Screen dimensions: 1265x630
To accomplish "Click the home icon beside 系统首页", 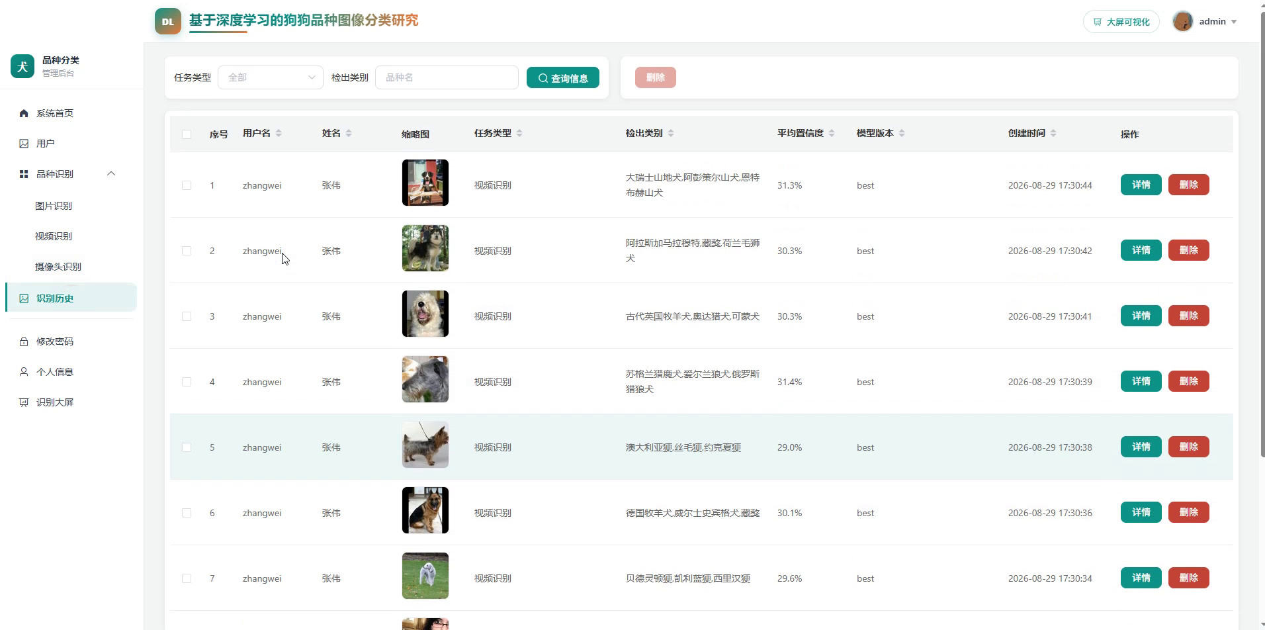I will tap(24, 113).
